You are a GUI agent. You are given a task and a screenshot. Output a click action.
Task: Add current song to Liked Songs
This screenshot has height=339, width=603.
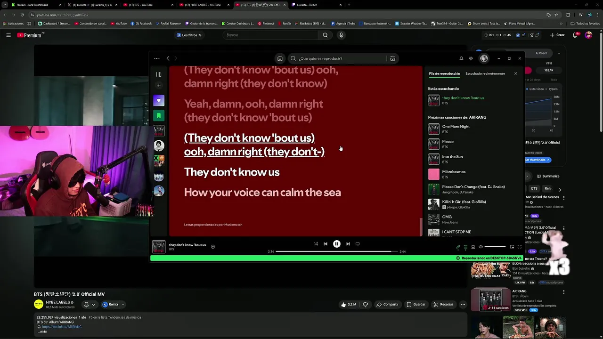click(x=213, y=246)
